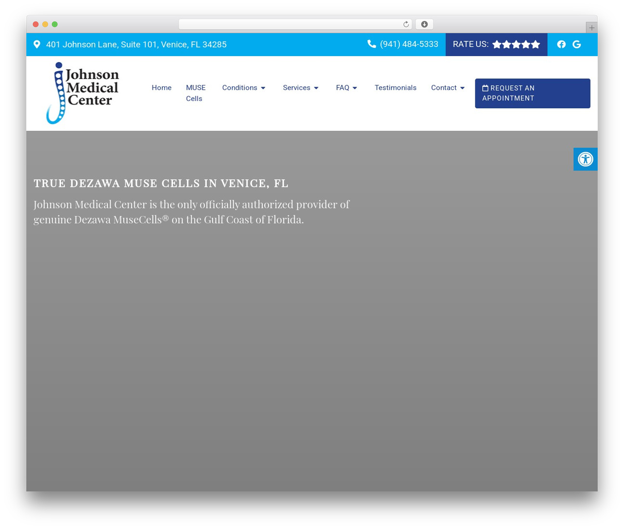Image resolution: width=624 pixels, height=529 pixels.
Task: Click the browser reload icon
Action: click(406, 24)
